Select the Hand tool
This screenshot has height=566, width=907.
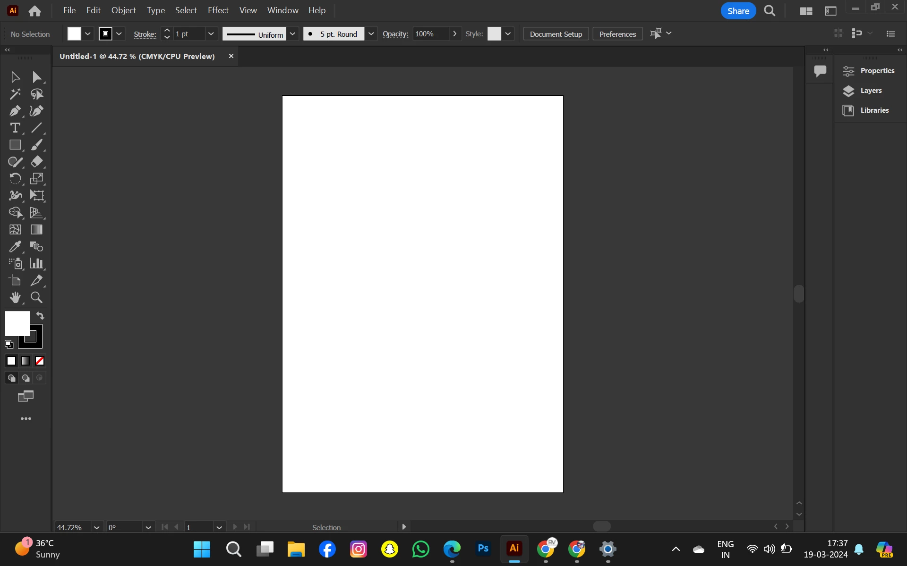[x=15, y=298]
